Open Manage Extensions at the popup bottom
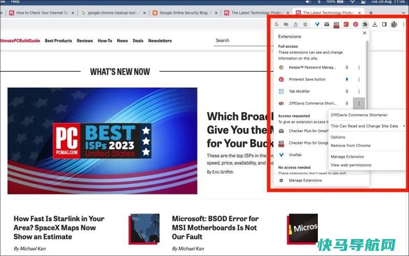 point(305,180)
